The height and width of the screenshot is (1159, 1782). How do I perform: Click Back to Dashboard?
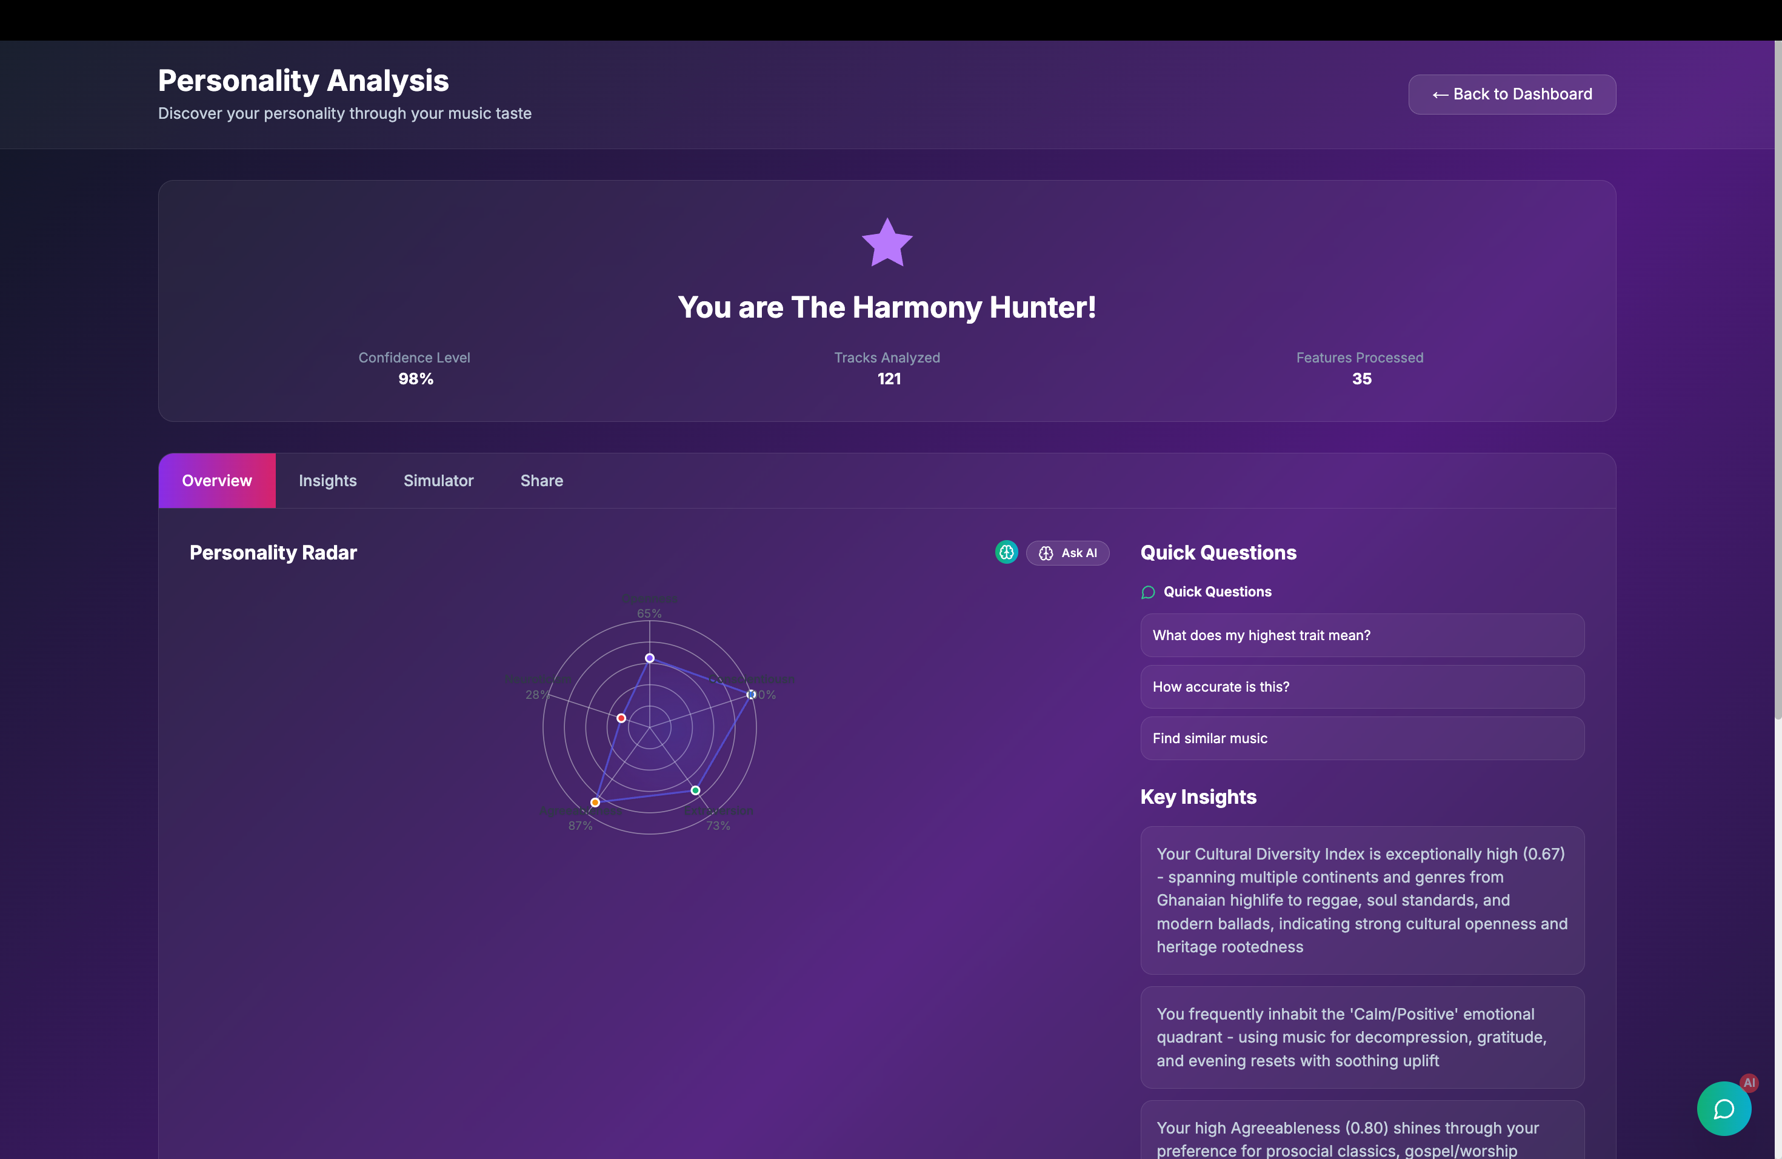click(1512, 95)
